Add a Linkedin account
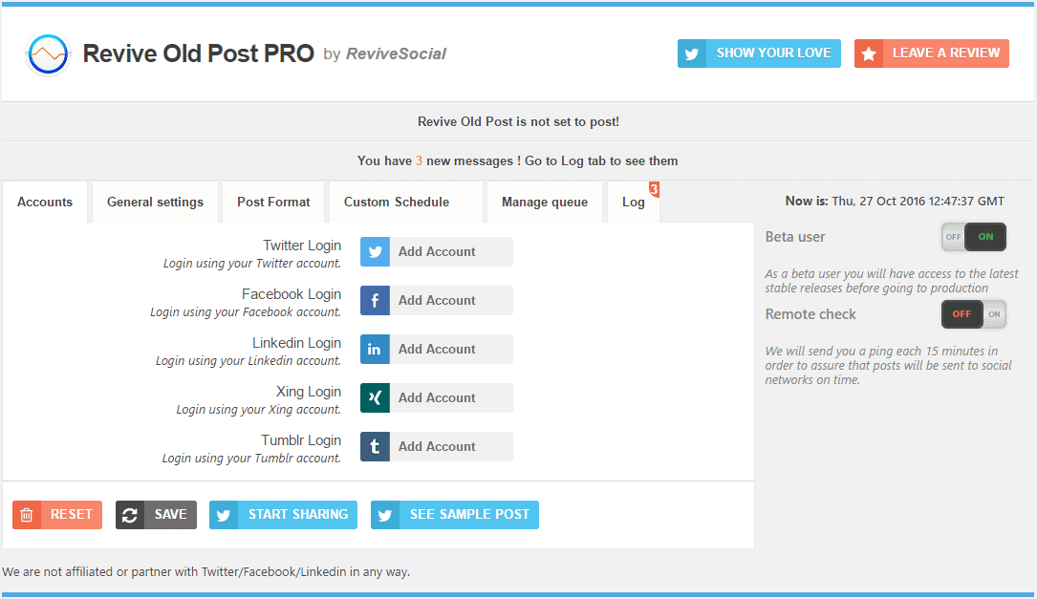1037x599 pixels. point(437,349)
